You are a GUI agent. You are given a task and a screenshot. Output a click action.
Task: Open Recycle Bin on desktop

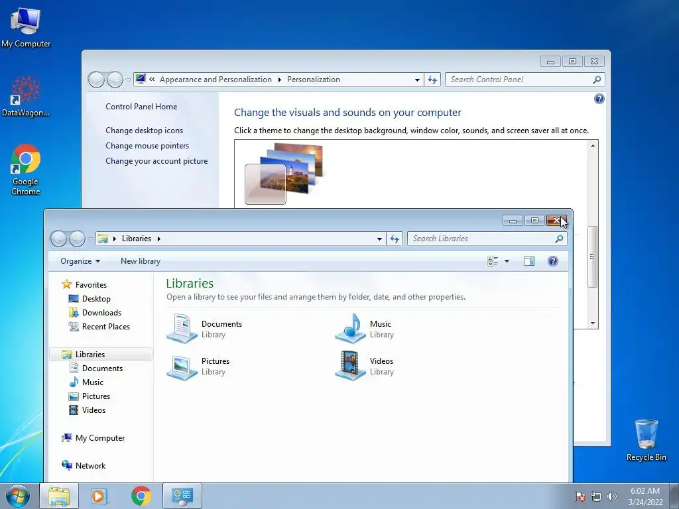(x=646, y=440)
